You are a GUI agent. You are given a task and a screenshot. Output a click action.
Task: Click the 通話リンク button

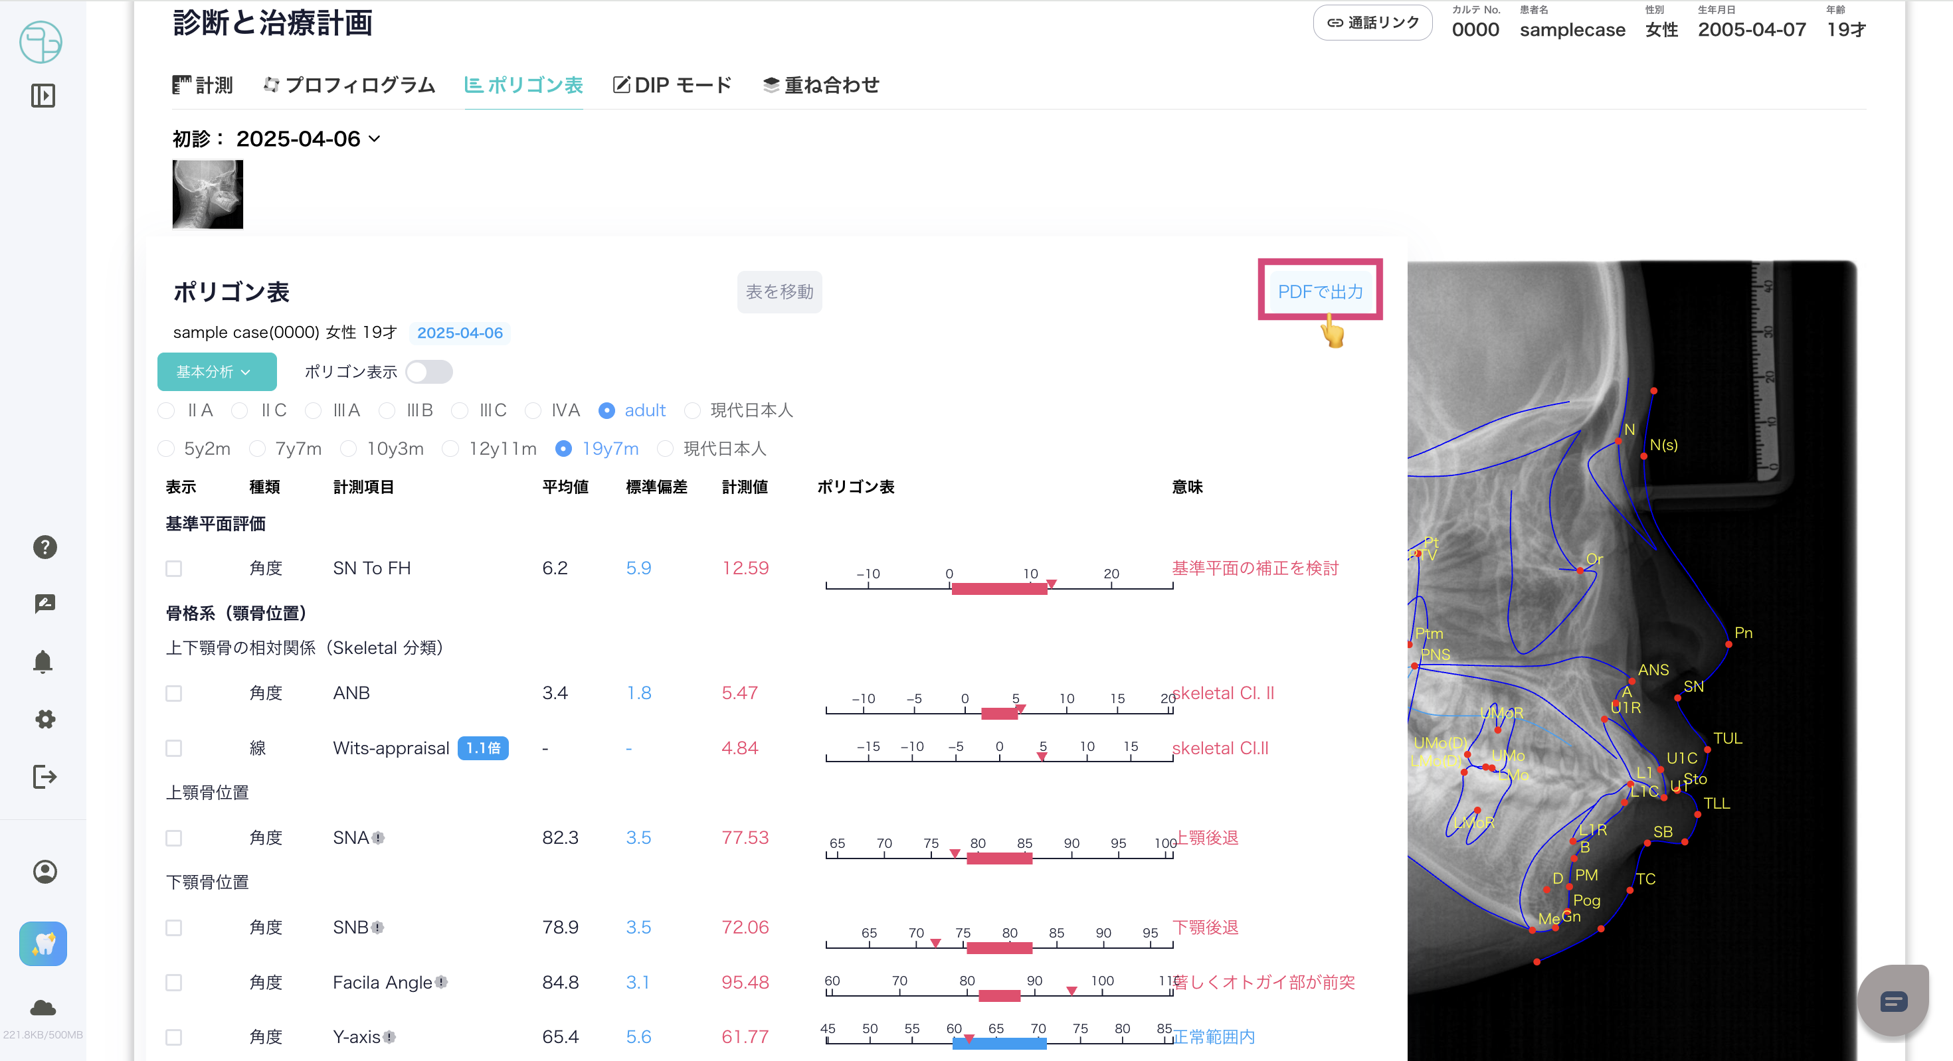point(1372,23)
